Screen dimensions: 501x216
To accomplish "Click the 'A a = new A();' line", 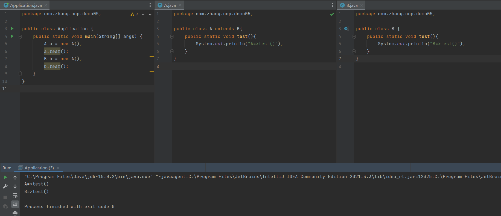I will [63, 44].
